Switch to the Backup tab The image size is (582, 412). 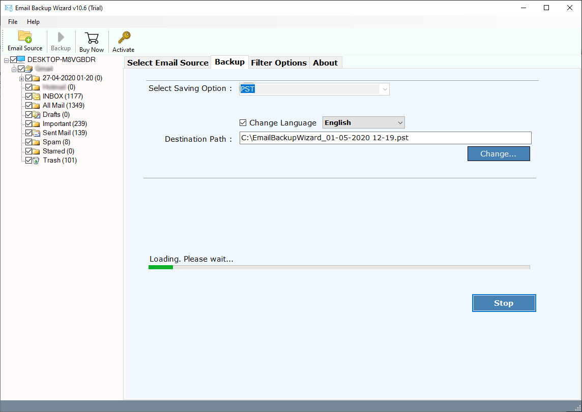(x=230, y=62)
